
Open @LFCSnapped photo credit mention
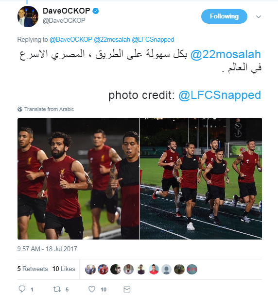[220, 95]
